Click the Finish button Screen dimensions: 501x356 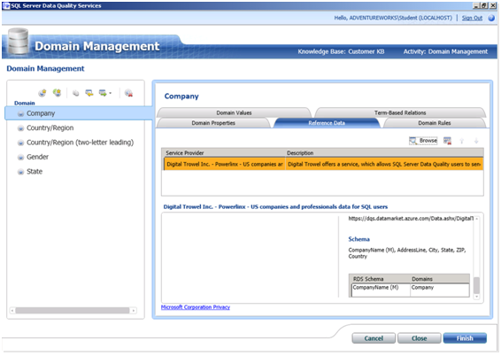[465, 338]
